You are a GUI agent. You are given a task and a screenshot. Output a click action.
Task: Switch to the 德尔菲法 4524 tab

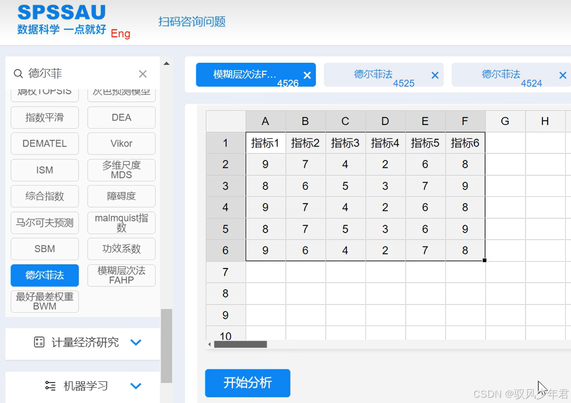click(511, 75)
